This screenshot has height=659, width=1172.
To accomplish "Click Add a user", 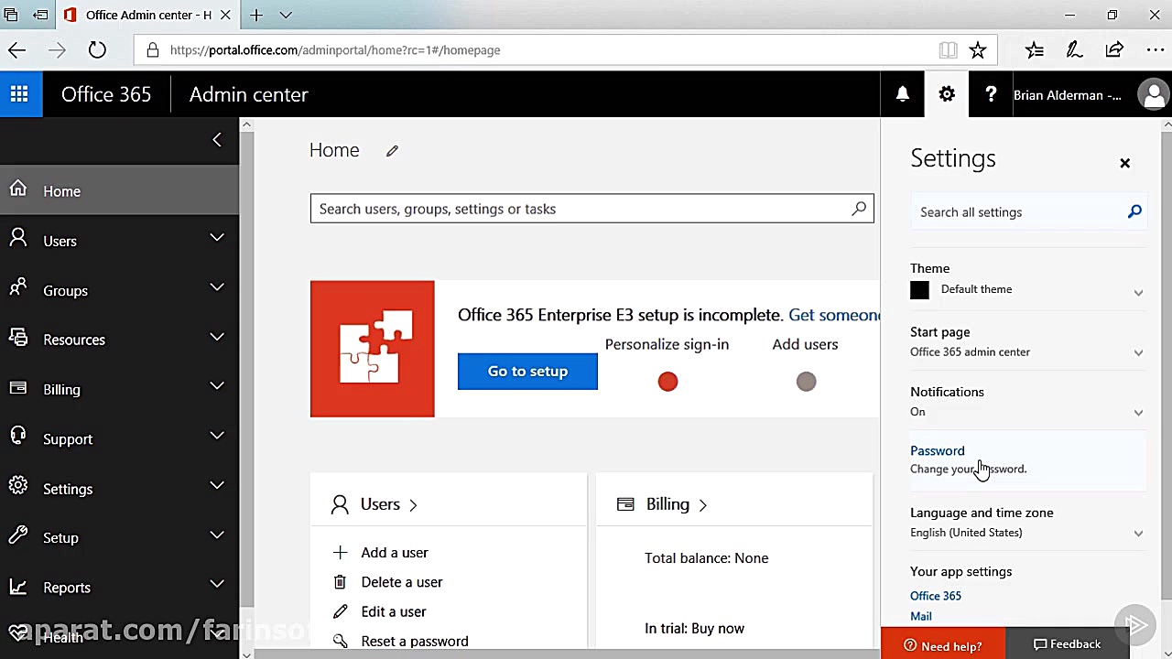I will click(394, 553).
